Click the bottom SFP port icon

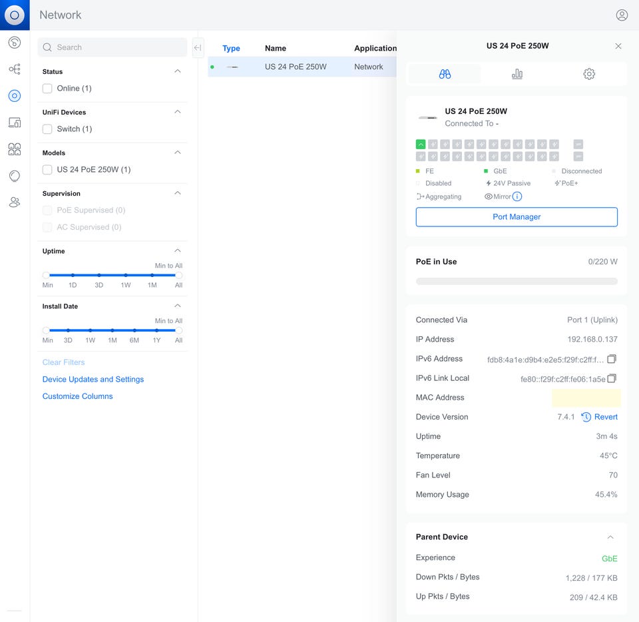click(578, 156)
